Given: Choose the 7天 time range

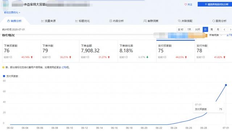Looking at the screenshot, I should [189, 30].
